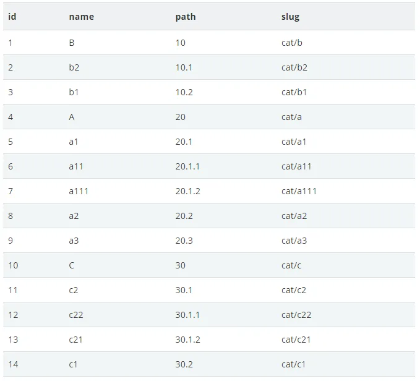Screen dimensions: 420x381
Task: Click the 'slug' column header
Action: tap(290, 17)
